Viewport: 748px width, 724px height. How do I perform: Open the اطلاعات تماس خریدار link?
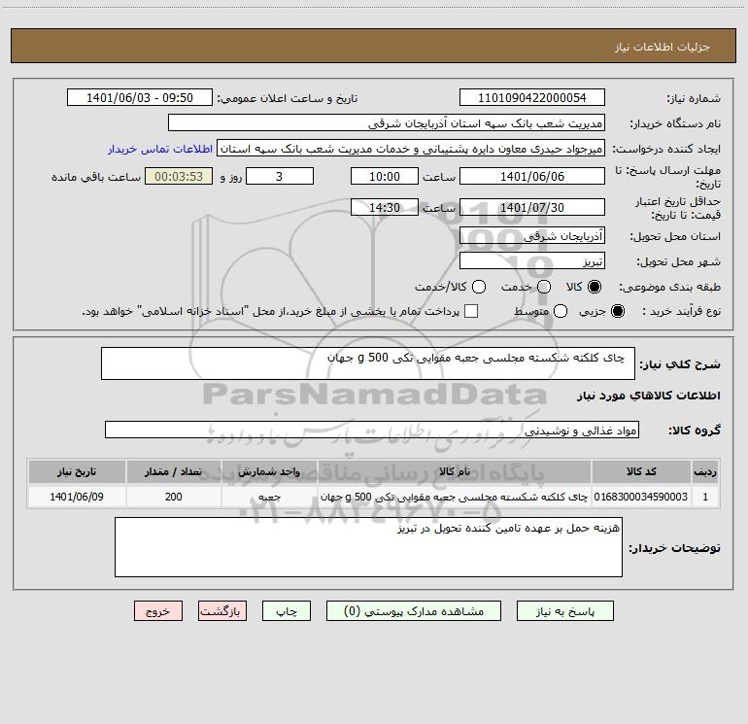[x=160, y=149]
